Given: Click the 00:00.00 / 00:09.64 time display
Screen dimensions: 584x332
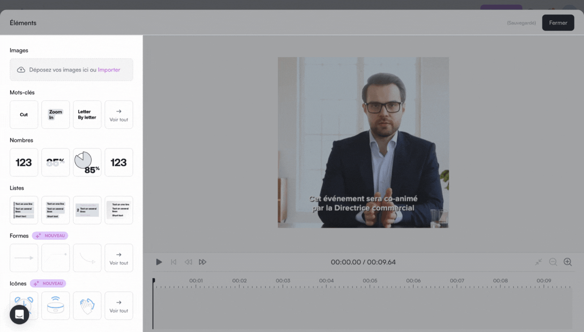Looking at the screenshot, I should click(363, 262).
